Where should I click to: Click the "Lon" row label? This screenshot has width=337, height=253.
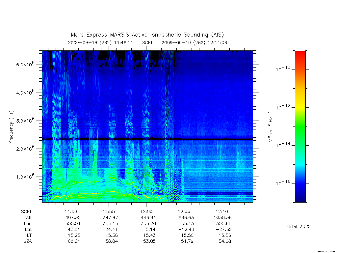tap(28, 224)
